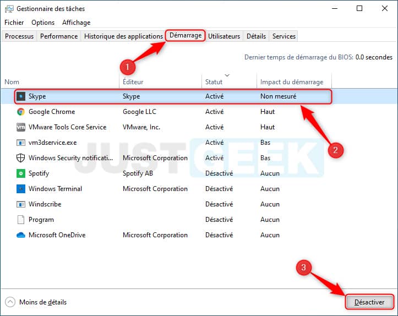The width and height of the screenshot is (398, 316).
Task: Click Microsoft Corporation for Windows Terminal
Action: pos(155,189)
